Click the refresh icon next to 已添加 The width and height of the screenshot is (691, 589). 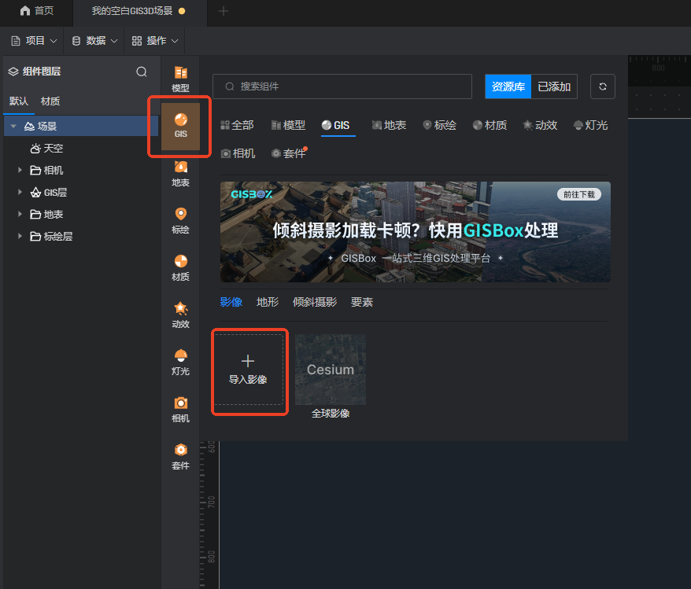point(602,87)
